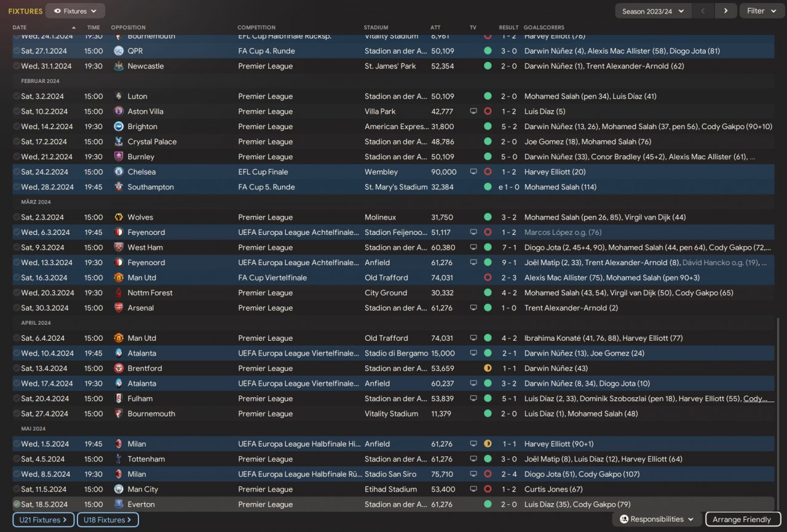Click the 'Molineux' stadium cell
Image resolution: width=787 pixels, height=532 pixels.
(x=381, y=217)
